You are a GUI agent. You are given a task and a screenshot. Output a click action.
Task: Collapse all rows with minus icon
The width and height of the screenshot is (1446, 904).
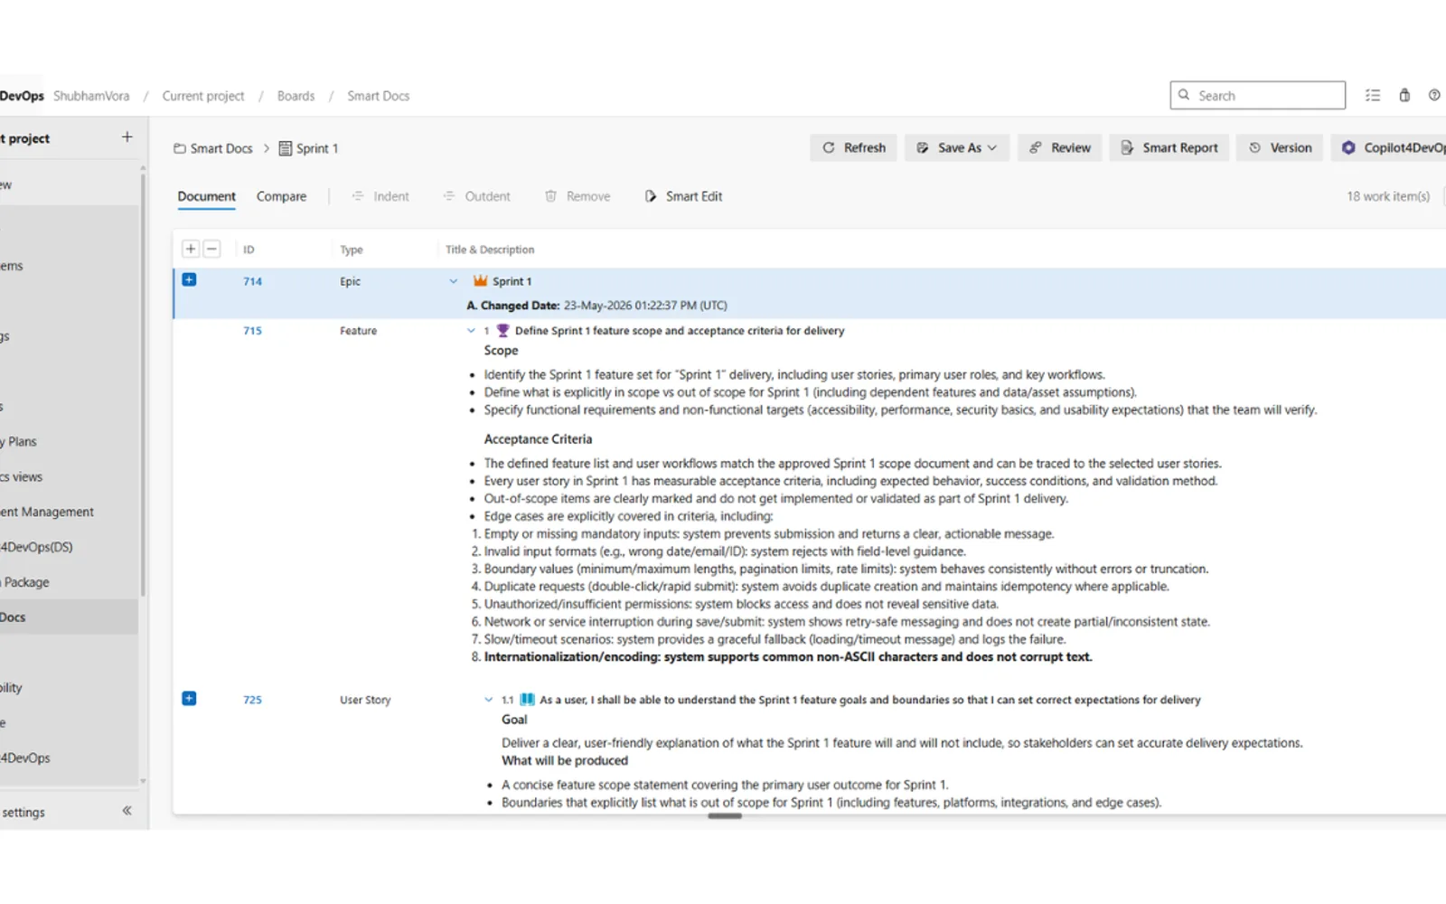[x=211, y=249]
